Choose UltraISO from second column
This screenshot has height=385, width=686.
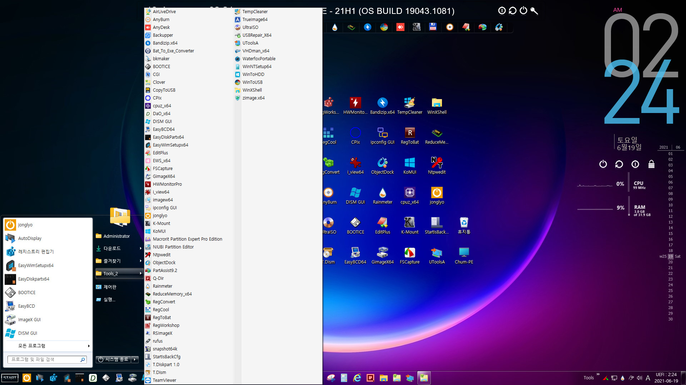pyautogui.click(x=278, y=27)
